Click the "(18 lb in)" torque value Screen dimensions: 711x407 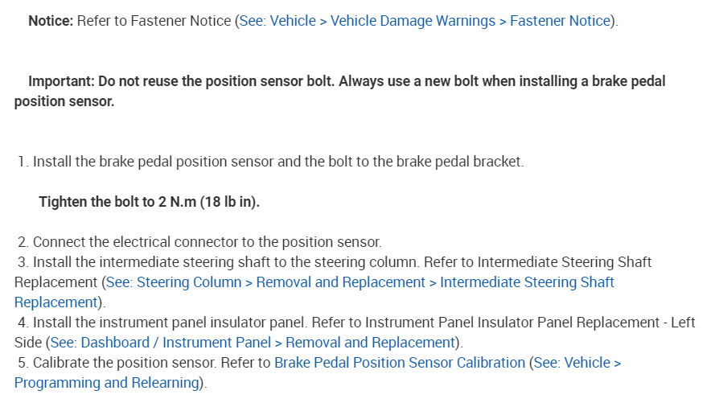230,202
